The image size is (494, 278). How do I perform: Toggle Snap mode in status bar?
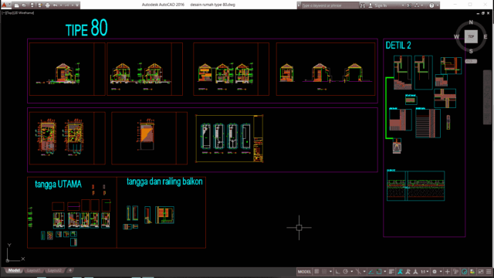point(323,272)
